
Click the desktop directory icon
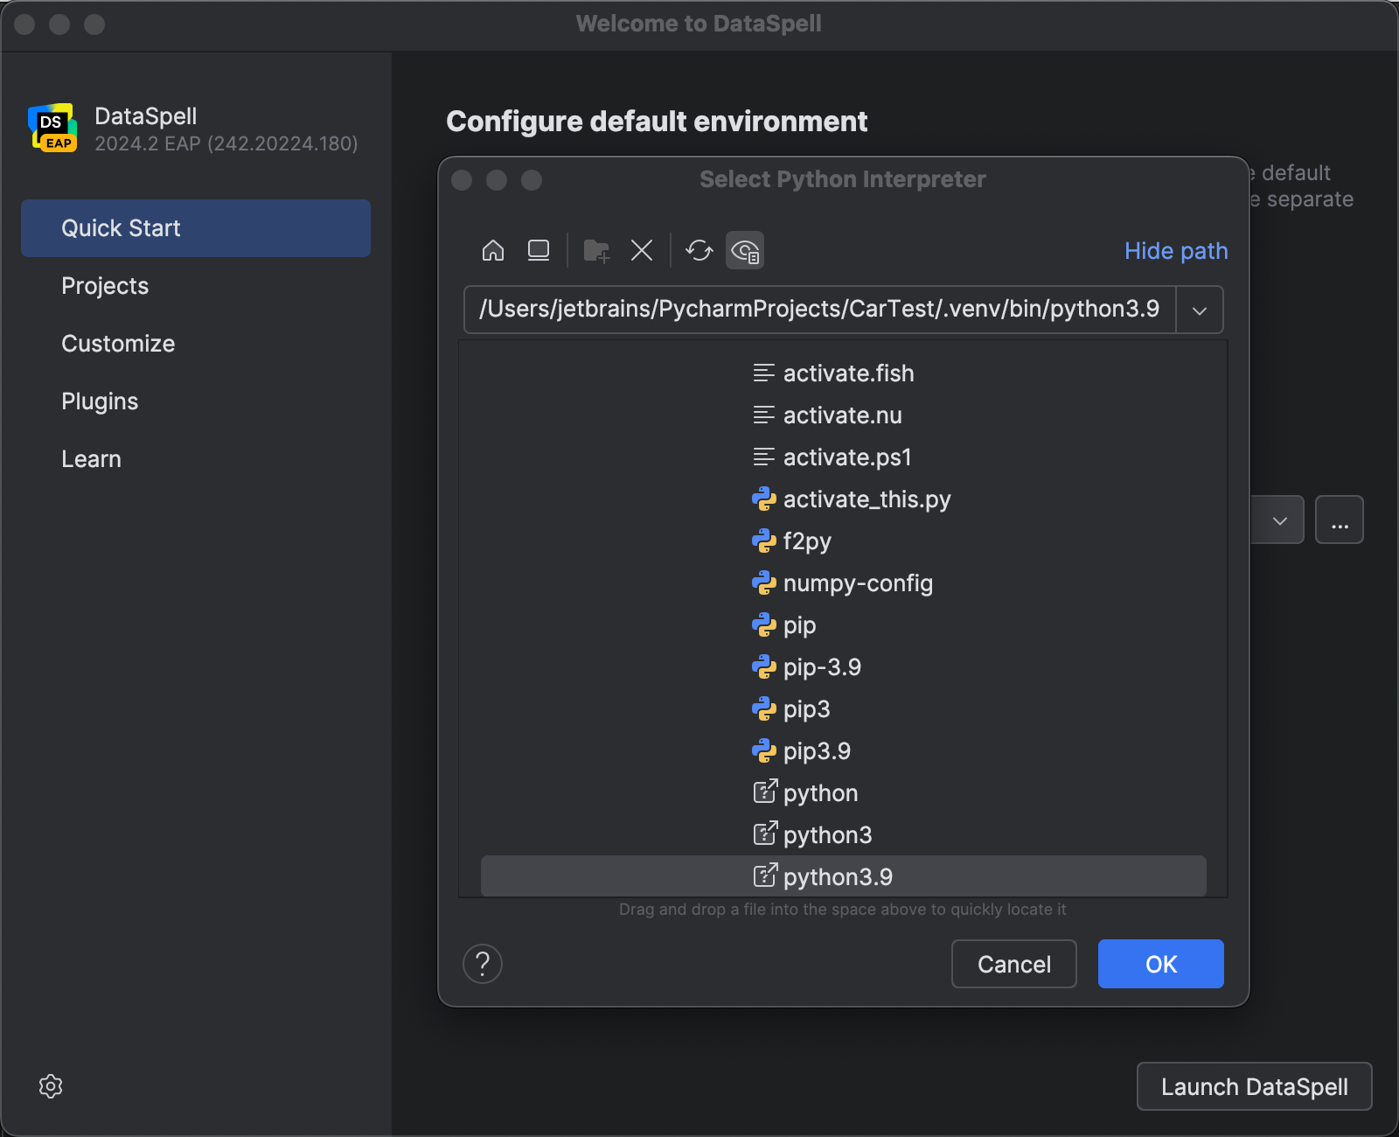[x=539, y=251]
